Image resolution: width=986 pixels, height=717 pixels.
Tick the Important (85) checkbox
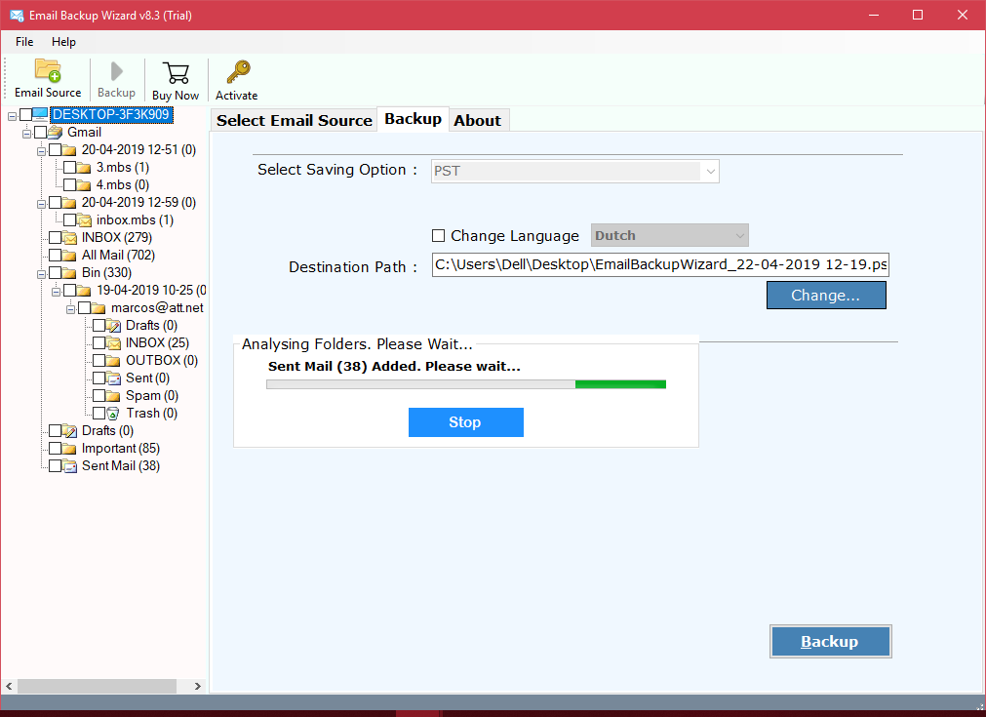pos(56,449)
